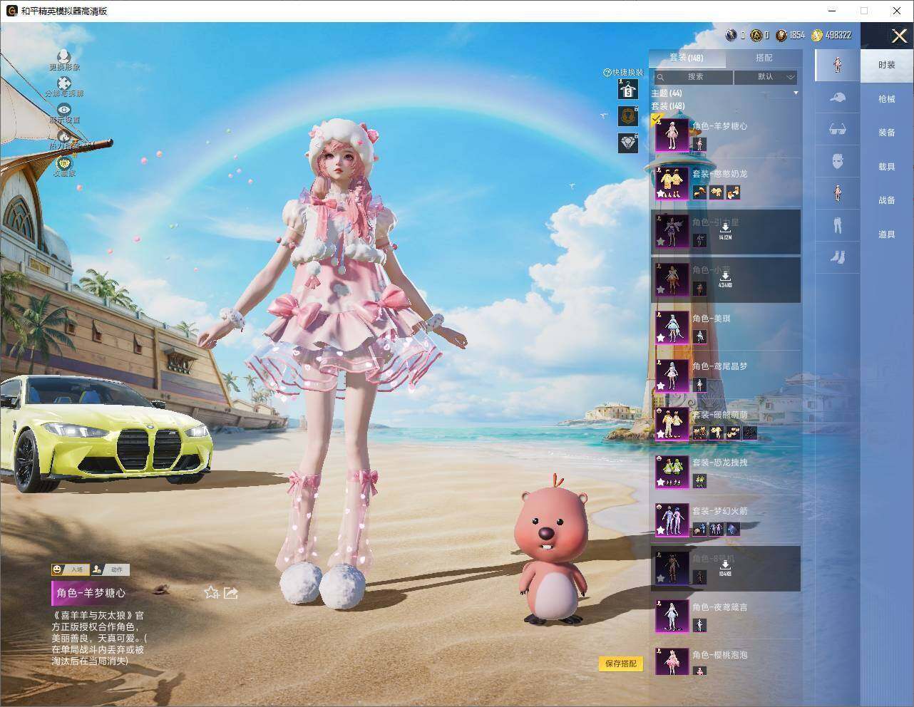Open the 热力 flame icon
The height and width of the screenshot is (707, 914).
(64, 136)
